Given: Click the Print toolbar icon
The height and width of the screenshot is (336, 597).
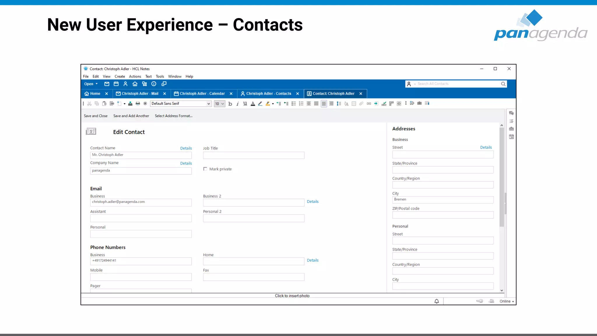Looking at the screenshot, I should tap(138, 104).
